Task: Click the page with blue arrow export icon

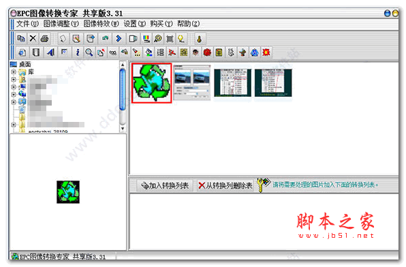Action: pos(91,39)
